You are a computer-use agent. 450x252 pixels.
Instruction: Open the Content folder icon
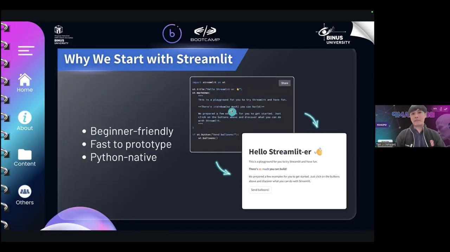[x=25, y=154]
